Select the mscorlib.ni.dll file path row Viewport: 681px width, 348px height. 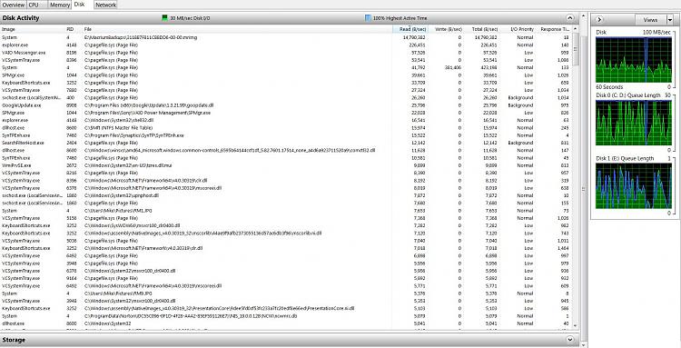coord(287,233)
